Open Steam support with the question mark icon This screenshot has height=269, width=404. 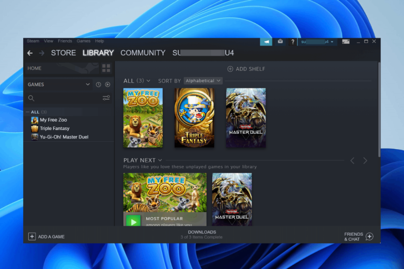tap(292, 41)
